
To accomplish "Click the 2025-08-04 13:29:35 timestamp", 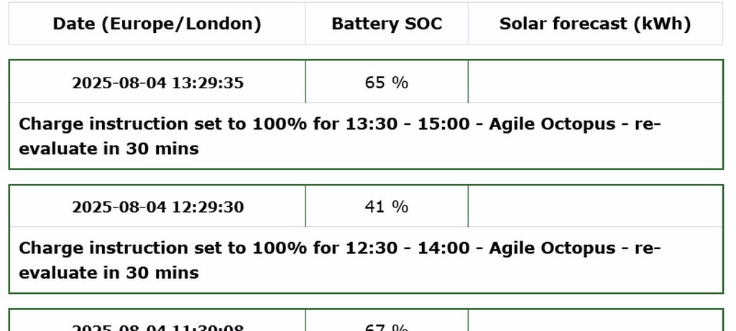I will coord(157,83).
